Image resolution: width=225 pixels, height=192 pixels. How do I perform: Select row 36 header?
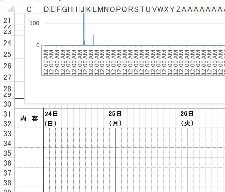click(x=7, y=163)
